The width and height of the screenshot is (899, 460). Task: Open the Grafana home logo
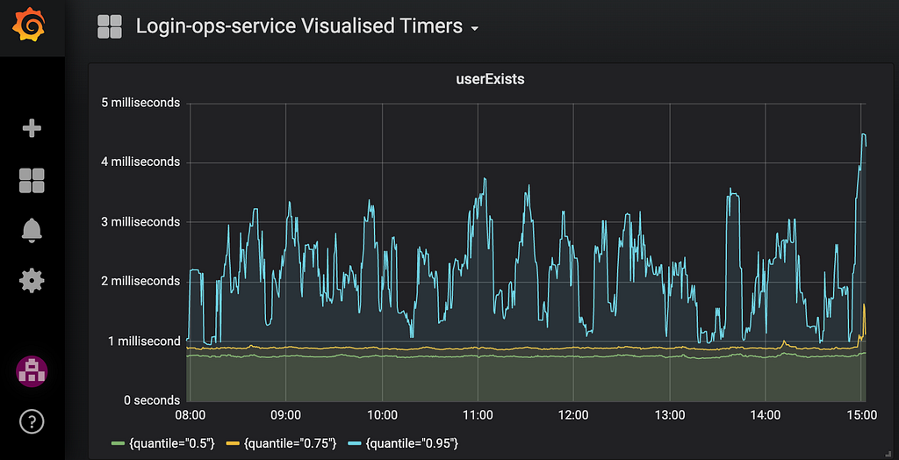29,26
